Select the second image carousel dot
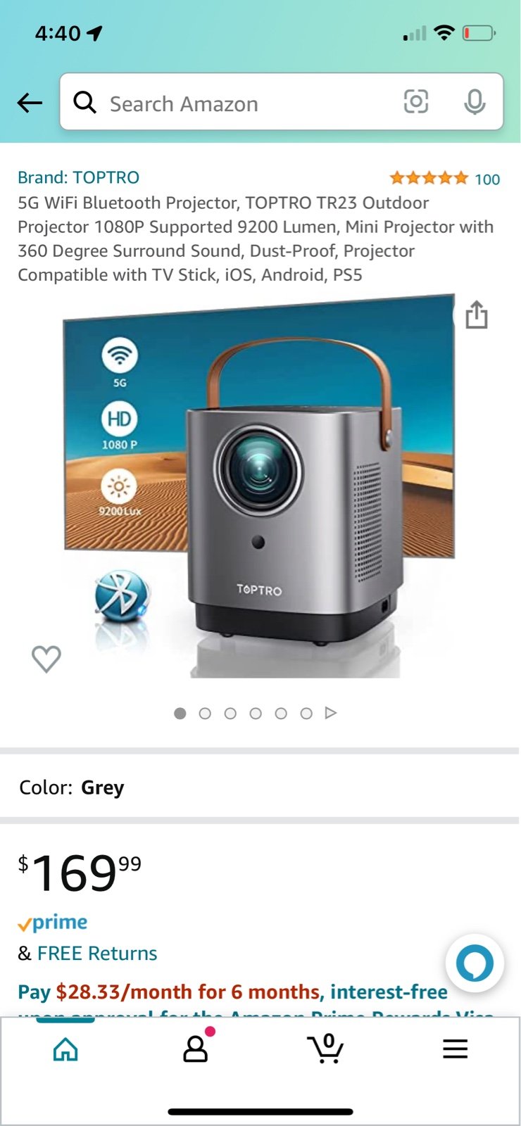 (205, 714)
